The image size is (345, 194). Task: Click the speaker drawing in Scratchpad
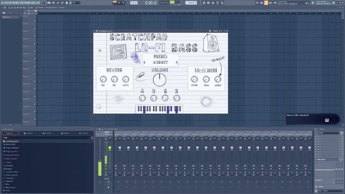click(x=211, y=43)
